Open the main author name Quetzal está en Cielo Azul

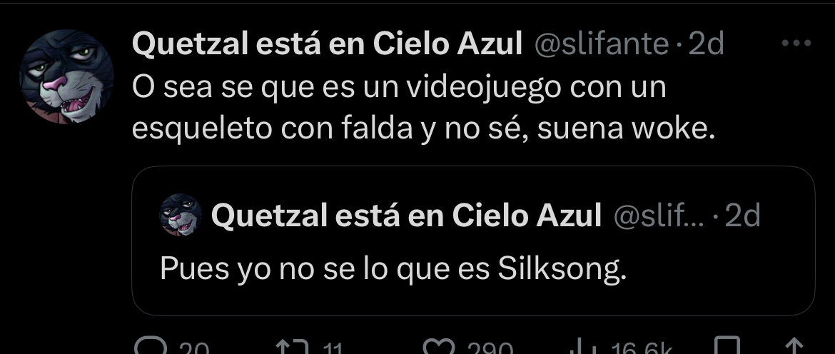point(327,44)
